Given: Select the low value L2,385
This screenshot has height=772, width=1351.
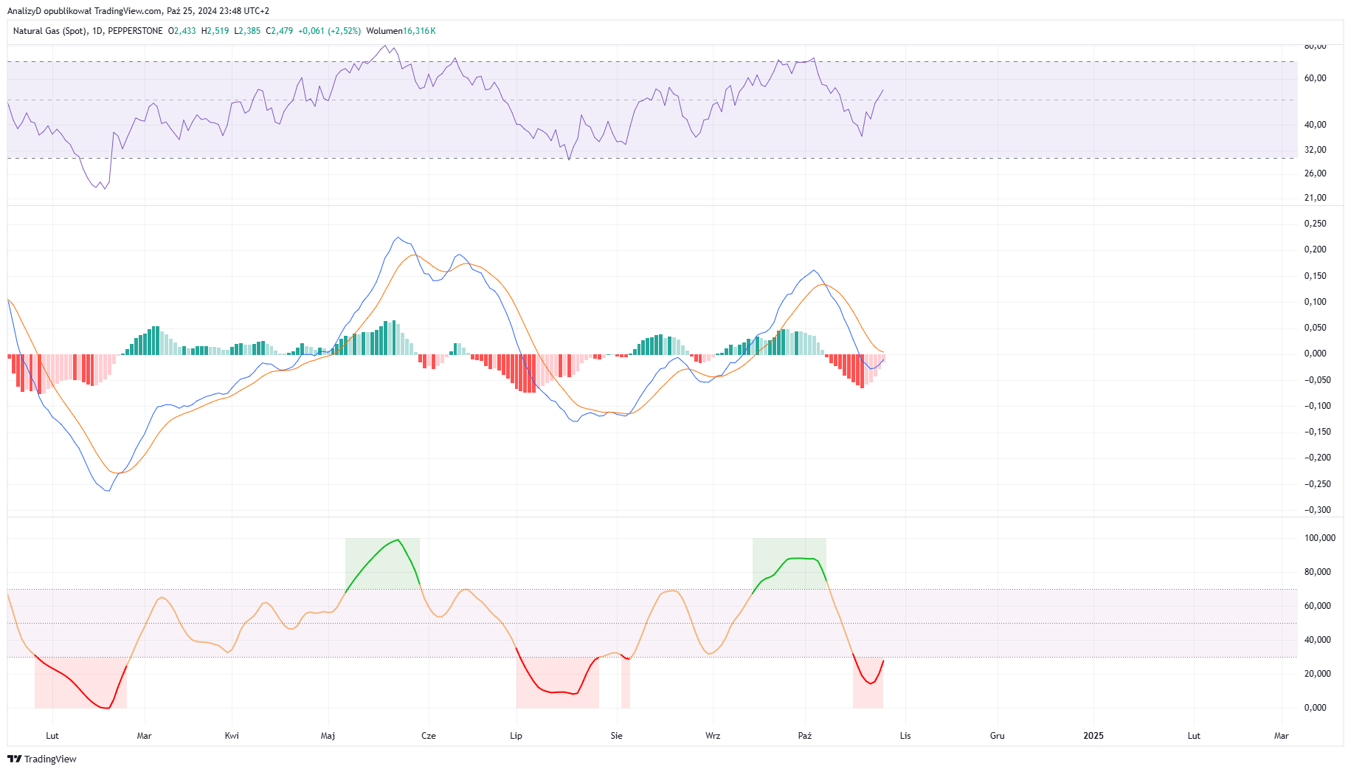Looking at the screenshot, I should [247, 31].
